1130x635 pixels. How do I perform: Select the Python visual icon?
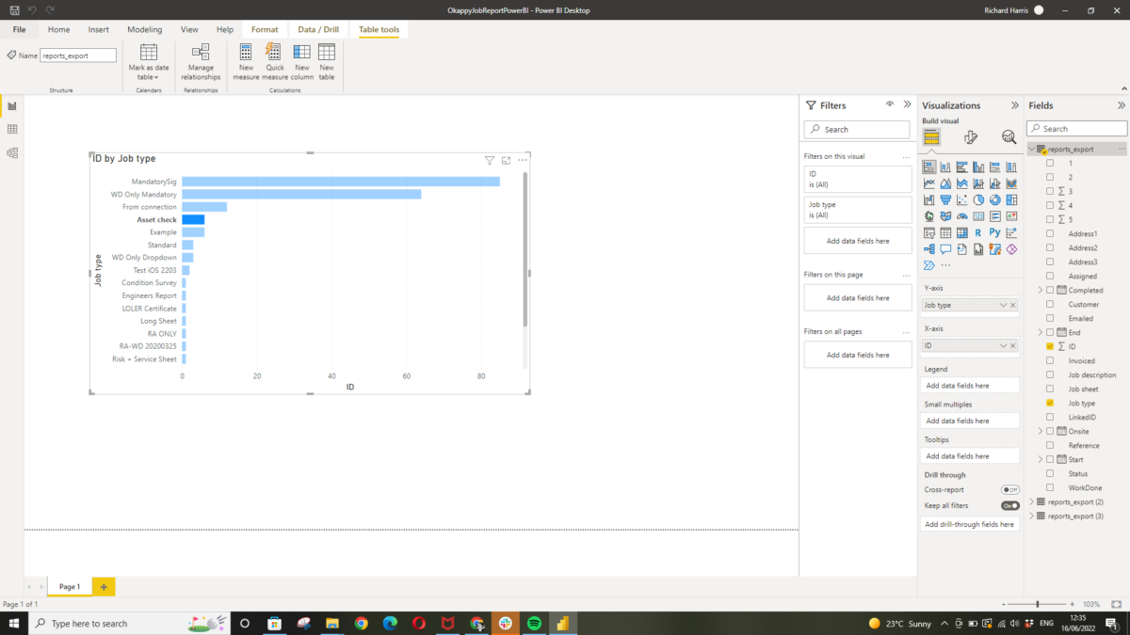995,232
